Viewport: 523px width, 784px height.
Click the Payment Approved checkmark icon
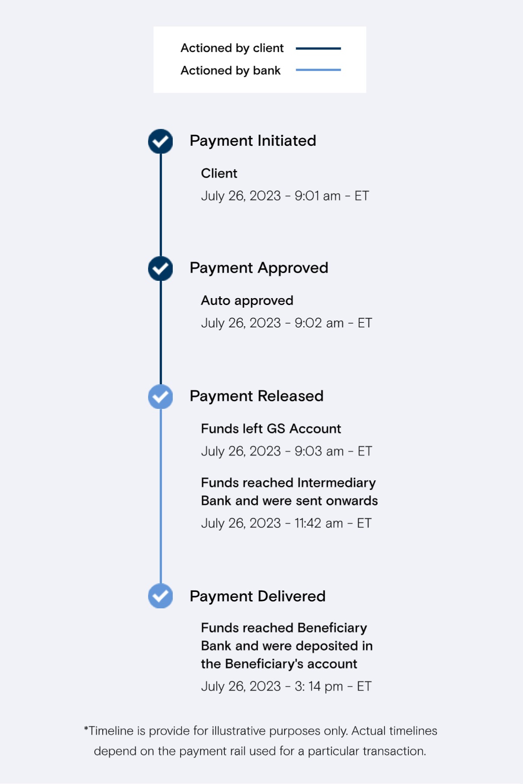pos(160,269)
